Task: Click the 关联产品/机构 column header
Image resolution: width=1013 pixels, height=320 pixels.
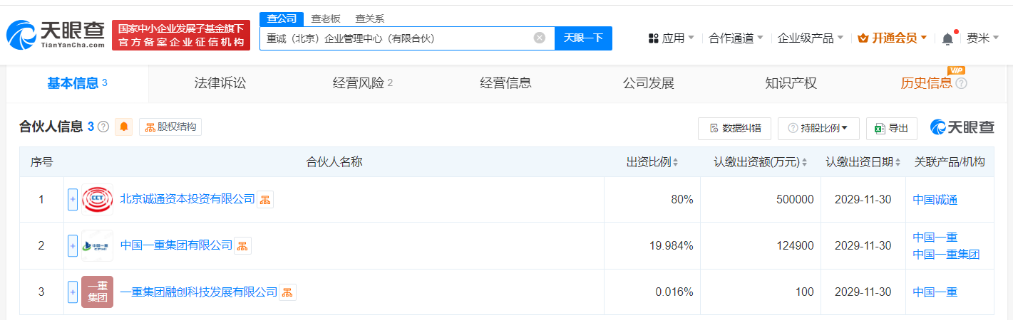Action: click(950, 162)
